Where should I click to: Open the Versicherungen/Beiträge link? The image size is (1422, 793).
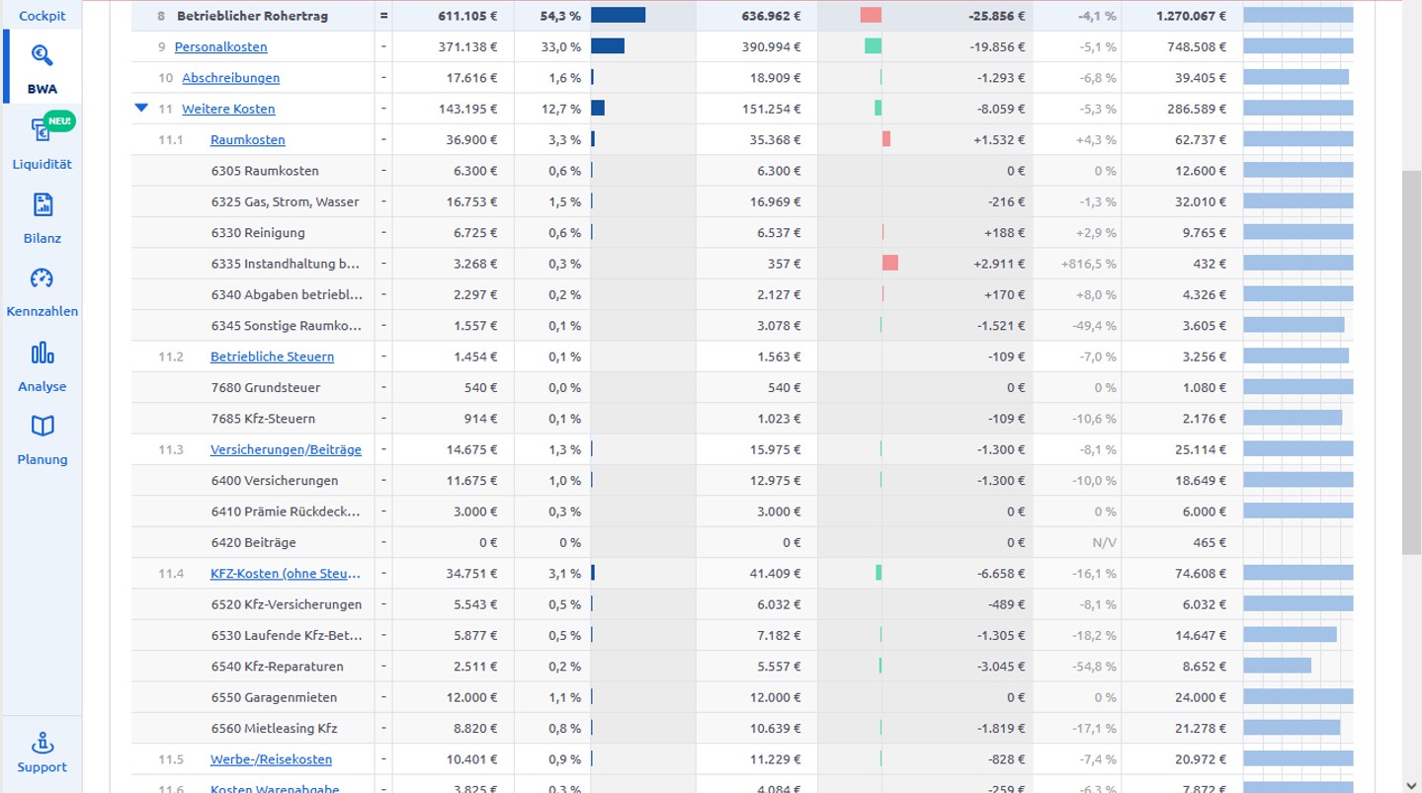[x=286, y=449]
